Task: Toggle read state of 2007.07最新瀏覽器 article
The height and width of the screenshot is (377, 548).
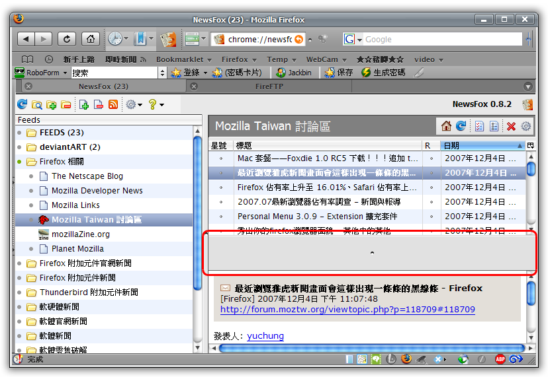Action: (x=432, y=202)
